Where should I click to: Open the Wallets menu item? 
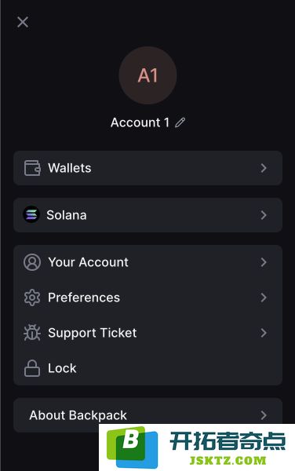(147, 168)
